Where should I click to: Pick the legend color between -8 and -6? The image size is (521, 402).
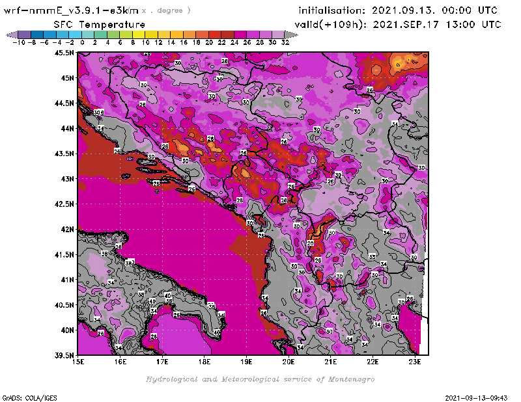coord(37,35)
